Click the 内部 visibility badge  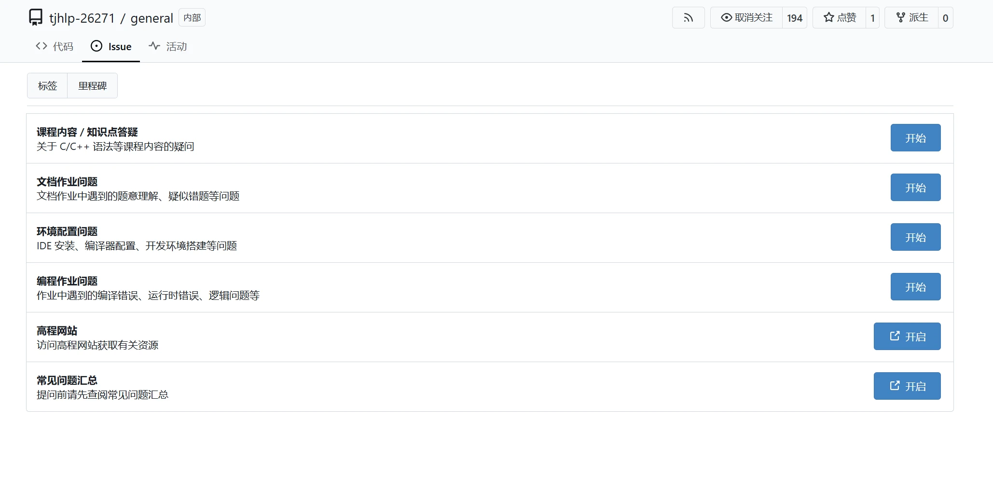(x=192, y=18)
